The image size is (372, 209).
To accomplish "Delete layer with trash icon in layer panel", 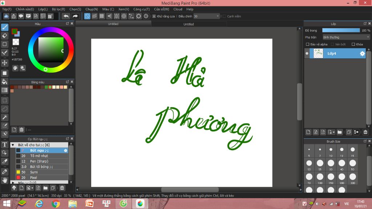I will click(365, 132).
